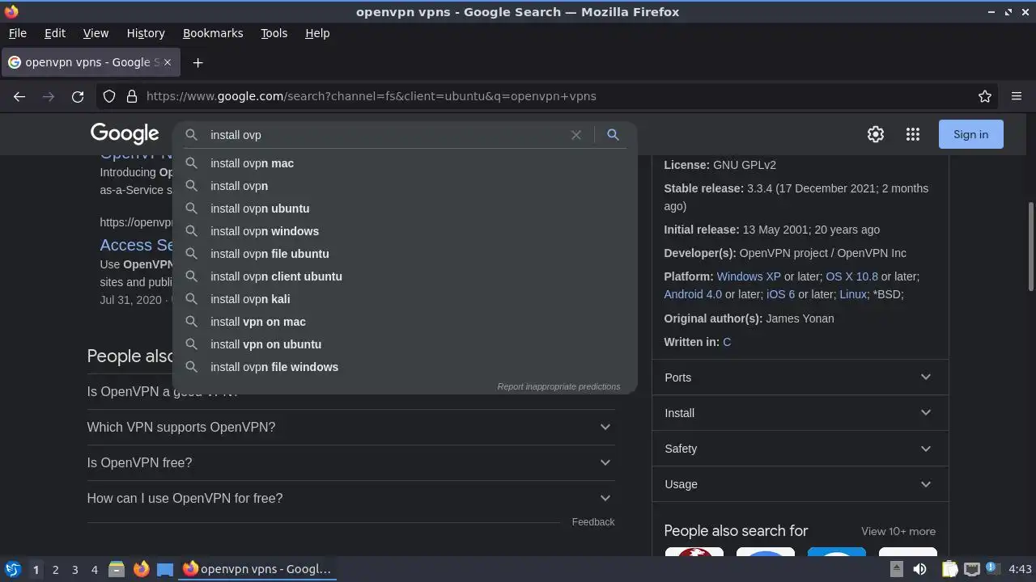1036x582 pixels.
Task: Open Google quick settings gear
Action: tap(876, 134)
